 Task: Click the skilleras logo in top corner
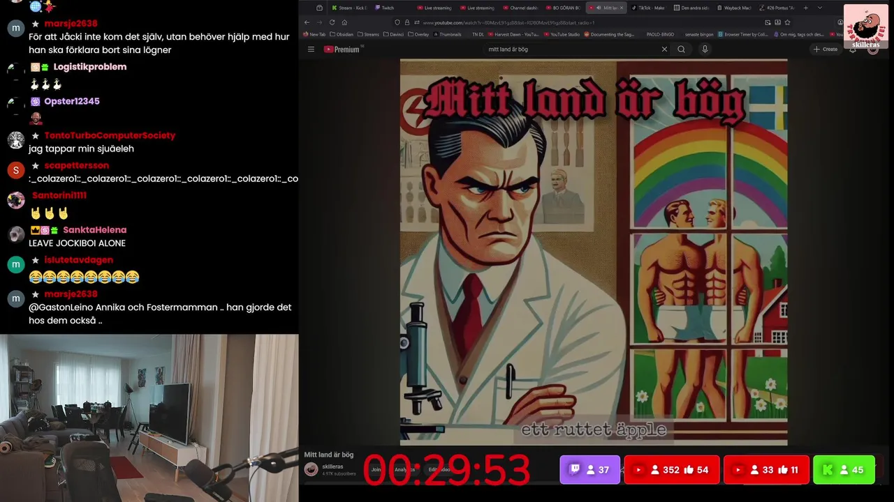click(866, 26)
